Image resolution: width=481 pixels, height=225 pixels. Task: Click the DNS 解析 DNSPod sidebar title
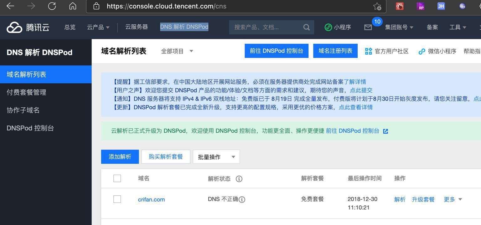tap(39, 52)
